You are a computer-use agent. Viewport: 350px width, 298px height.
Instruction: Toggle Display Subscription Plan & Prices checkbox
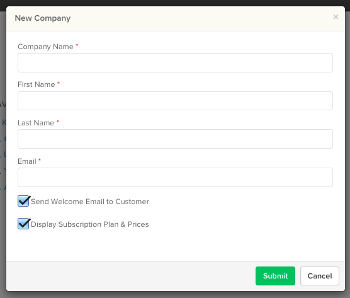tap(23, 224)
